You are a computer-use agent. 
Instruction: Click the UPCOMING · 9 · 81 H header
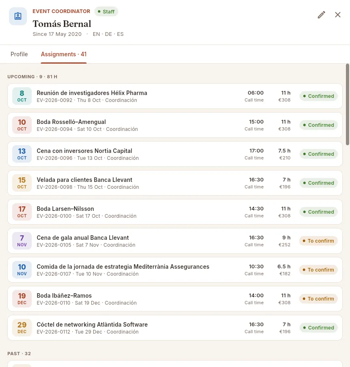click(32, 77)
